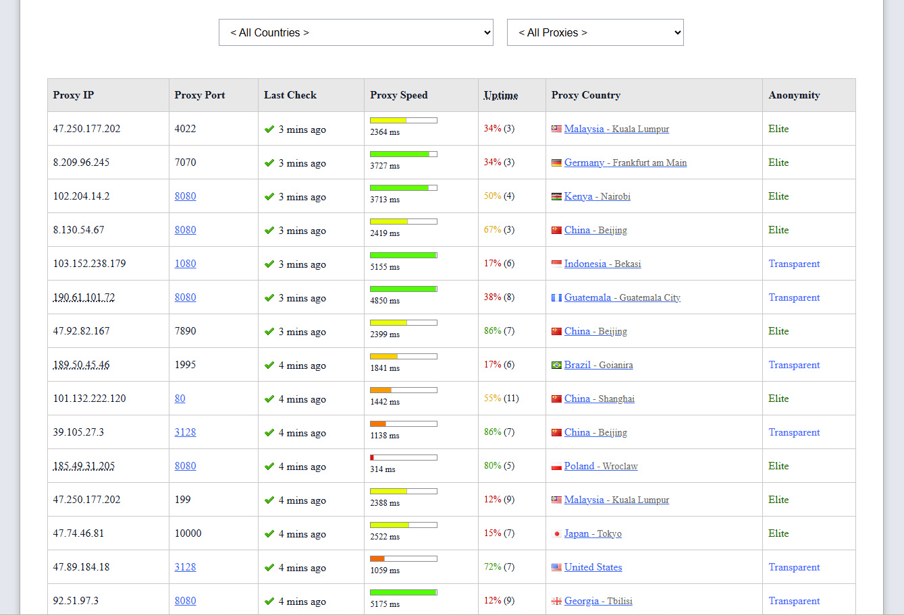Click 55% (11) uptime value
The width and height of the screenshot is (904, 615).
coord(502,399)
